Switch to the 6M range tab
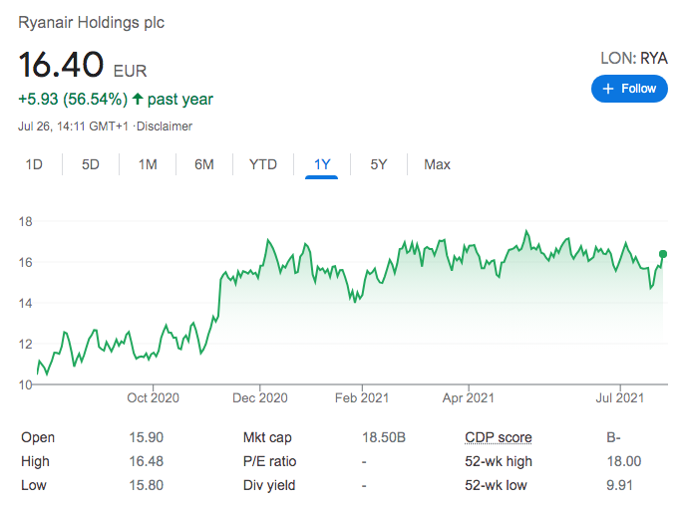This screenshot has width=684, height=506. [204, 164]
